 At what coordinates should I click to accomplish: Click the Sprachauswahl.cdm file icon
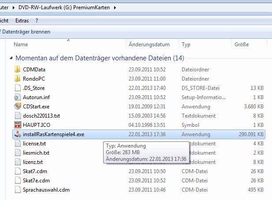tap(18, 190)
